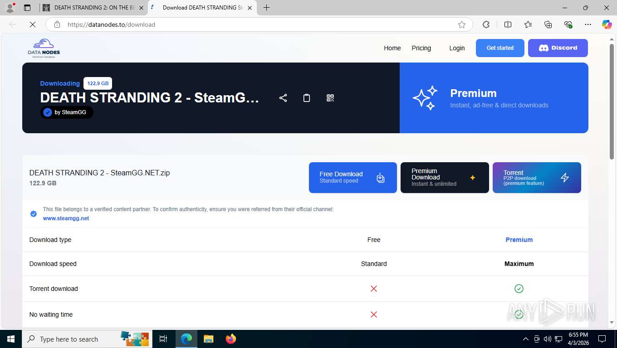The image size is (617, 348).
Task: Start the Free Download at standard speed
Action: point(353,178)
